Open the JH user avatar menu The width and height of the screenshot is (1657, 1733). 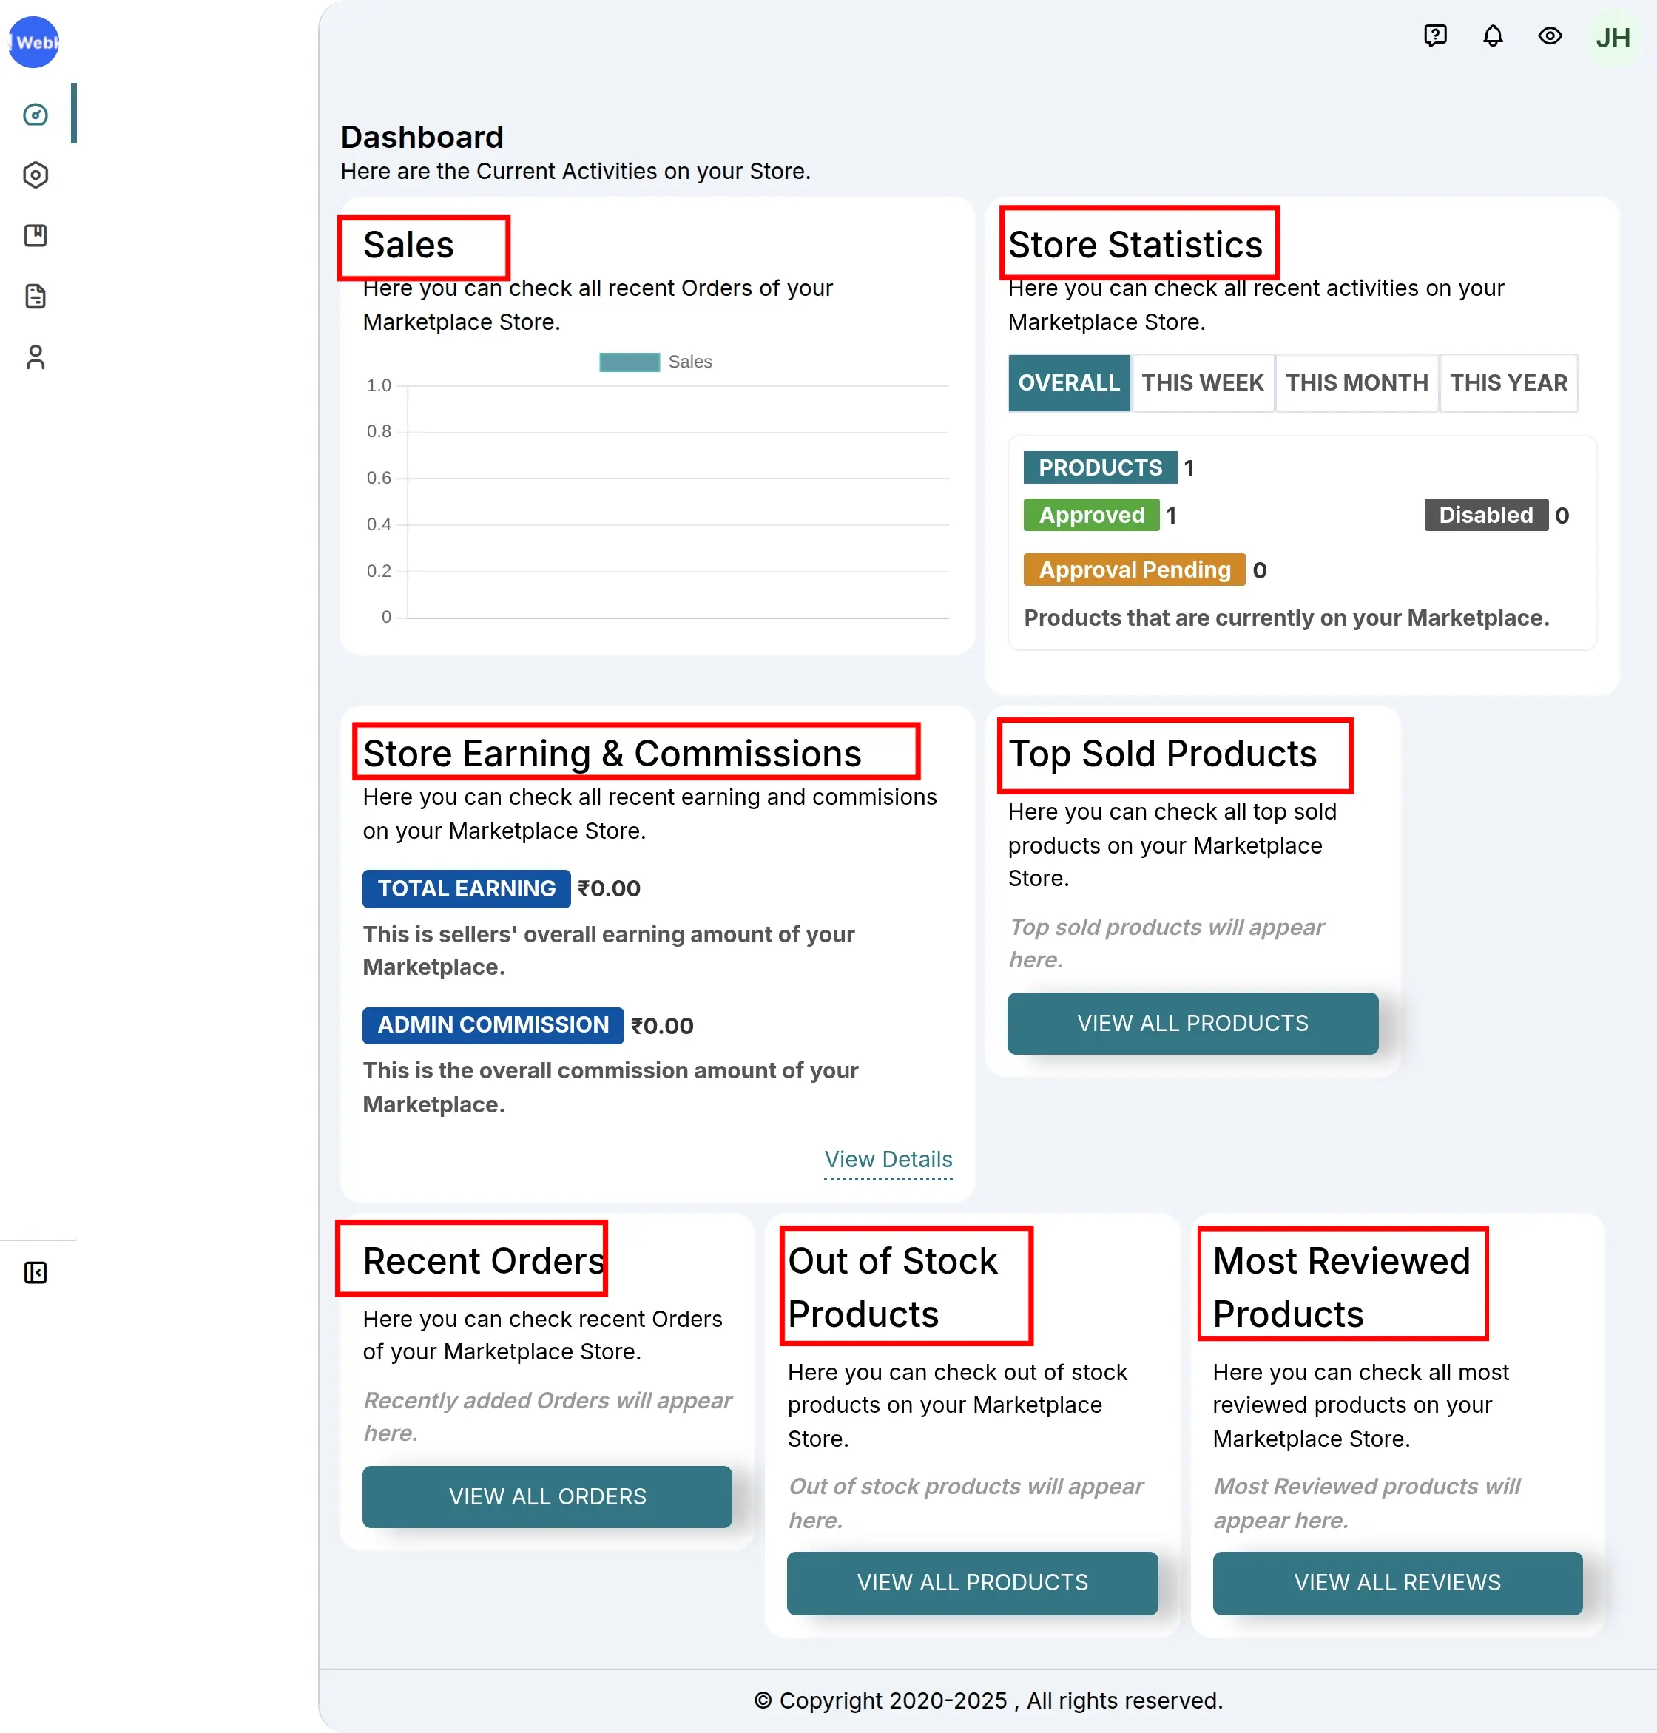pyautogui.click(x=1613, y=38)
